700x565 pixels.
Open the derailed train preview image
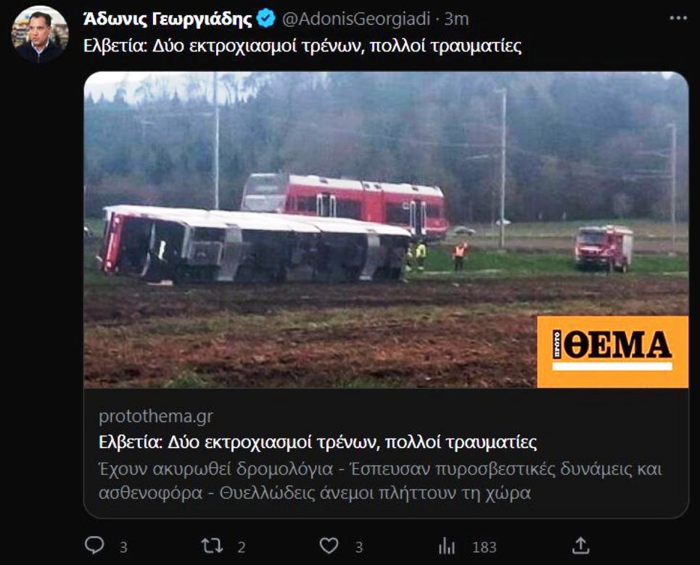[386, 229]
